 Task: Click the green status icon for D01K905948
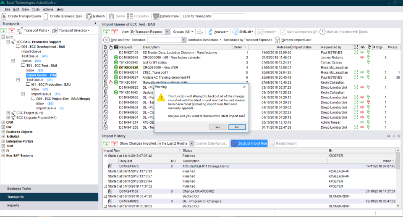(x=116, y=57)
